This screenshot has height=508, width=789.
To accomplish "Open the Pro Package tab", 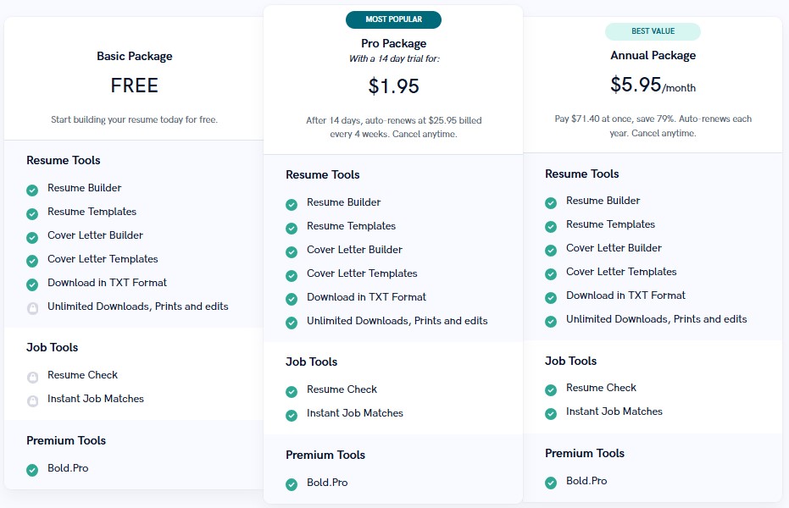I will point(392,43).
